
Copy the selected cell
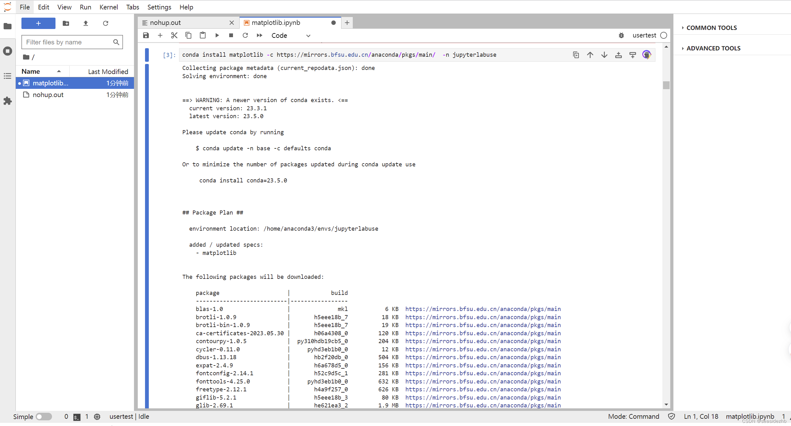click(x=189, y=35)
